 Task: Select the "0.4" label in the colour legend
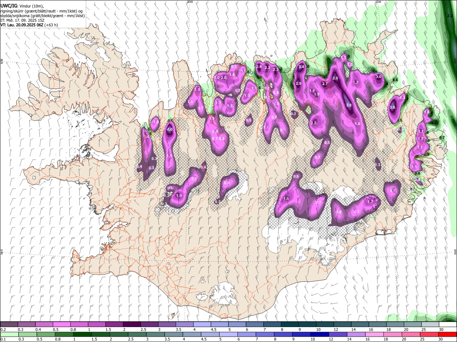pyautogui.click(x=38, y=330)
